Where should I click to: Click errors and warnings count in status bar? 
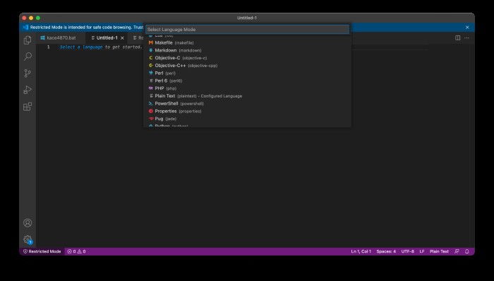click(76, 251)
